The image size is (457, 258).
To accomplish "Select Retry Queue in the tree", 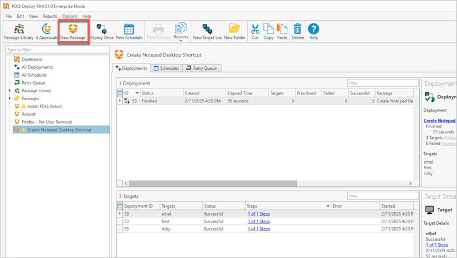I will point(33,83).
